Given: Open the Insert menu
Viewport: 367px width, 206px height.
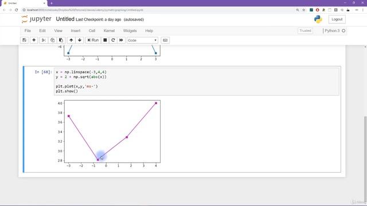Looking at the screenshot, I should (75, 30).
